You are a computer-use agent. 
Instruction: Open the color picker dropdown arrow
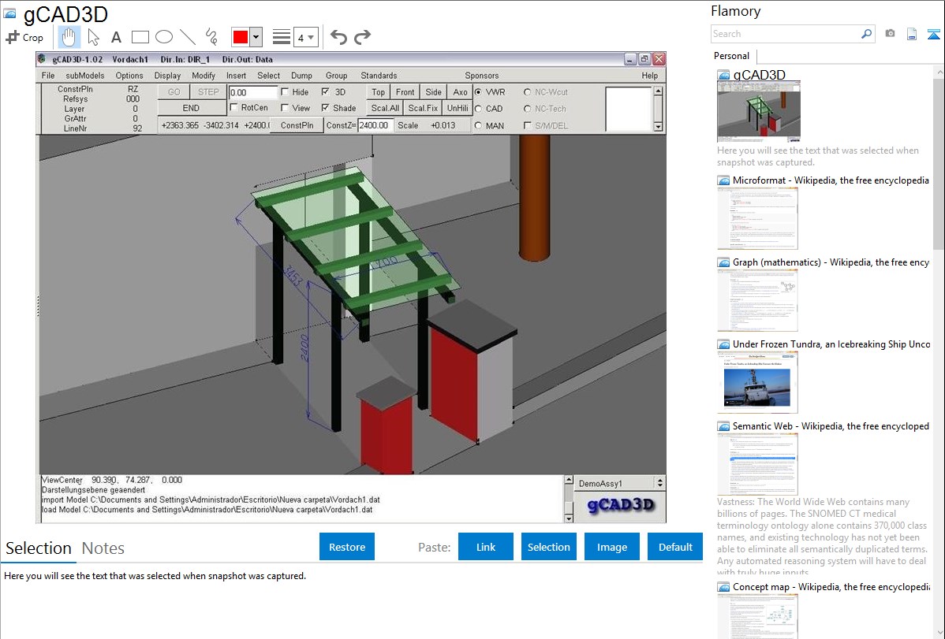(256, 37)
